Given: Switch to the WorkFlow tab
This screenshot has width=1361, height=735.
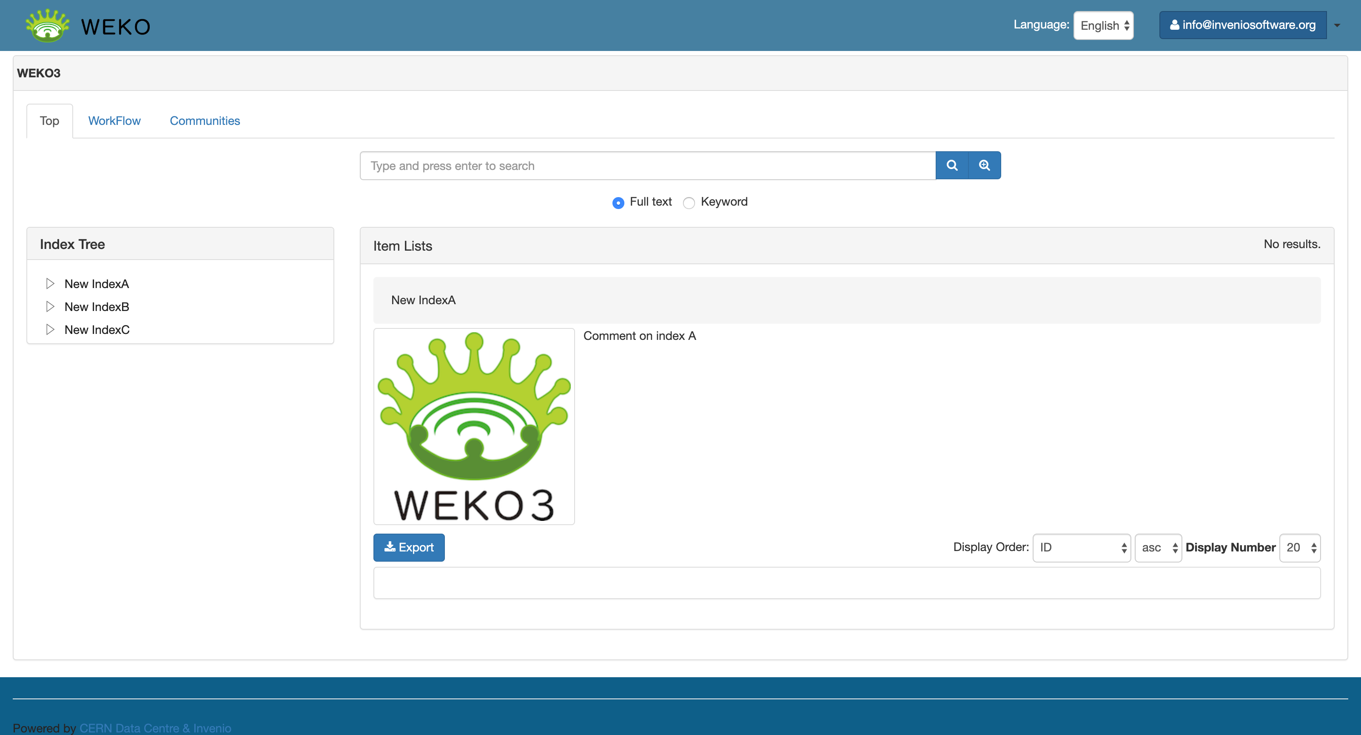Looking at the screenshot, I should coord(114,121).
